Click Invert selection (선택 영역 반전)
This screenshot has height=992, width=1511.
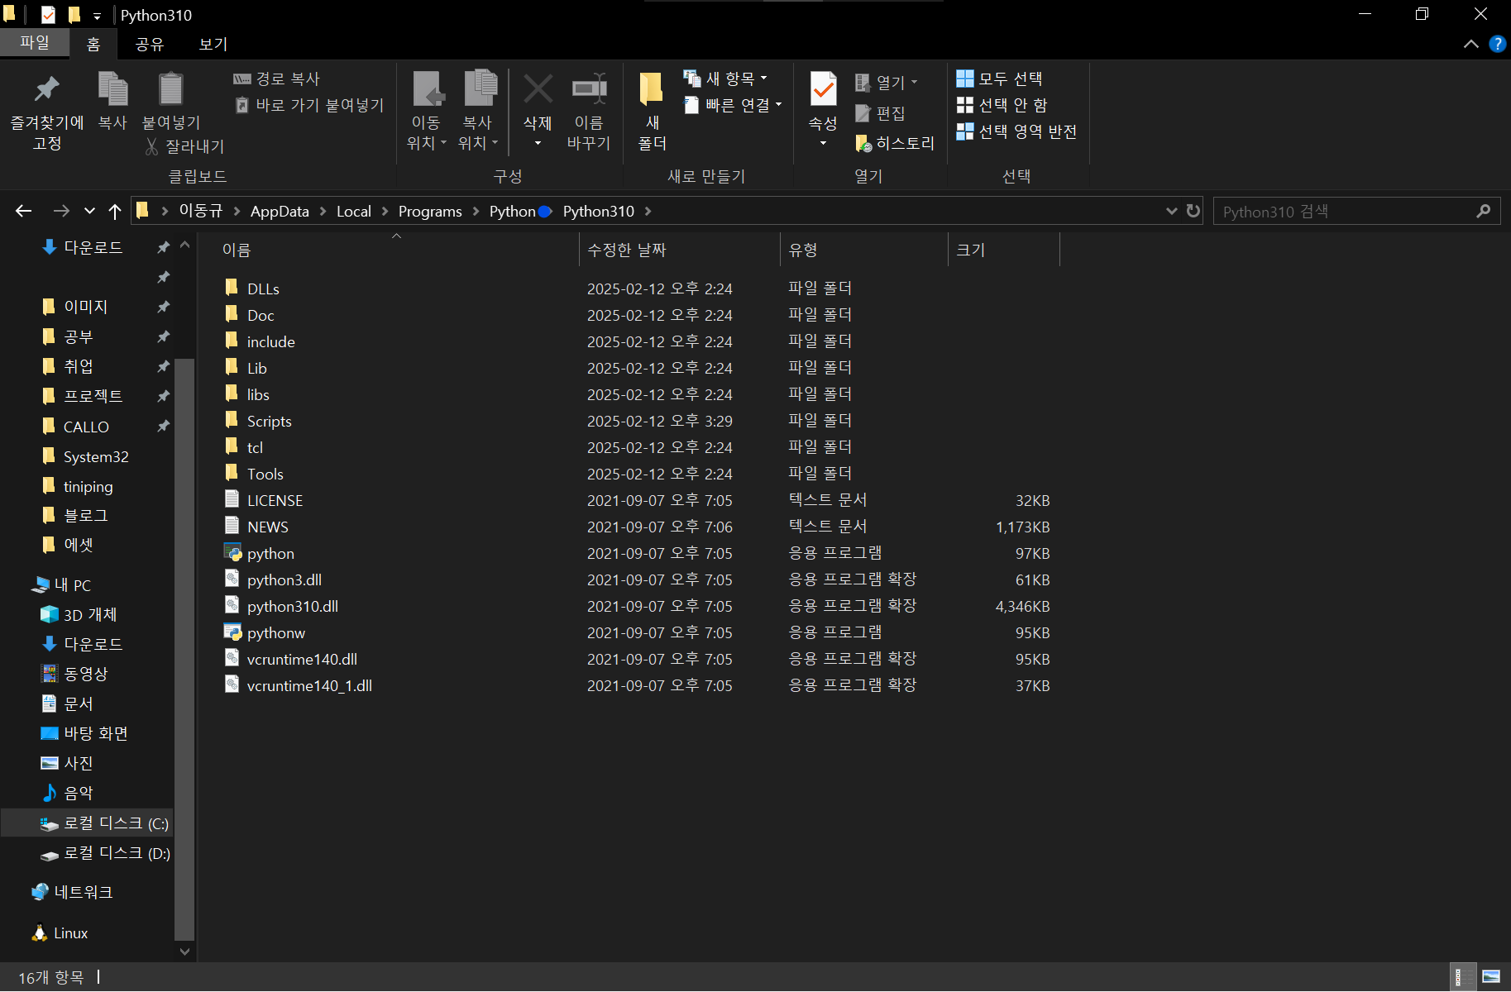tap(1016, 131)
